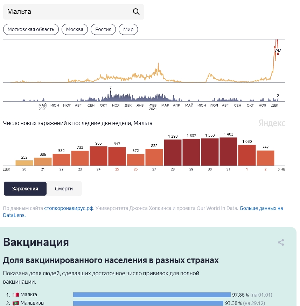Viewport: 300px width, 306px height.
Task: Follow Больше данных на DataLens link
Action: click(x=143, y=212)
